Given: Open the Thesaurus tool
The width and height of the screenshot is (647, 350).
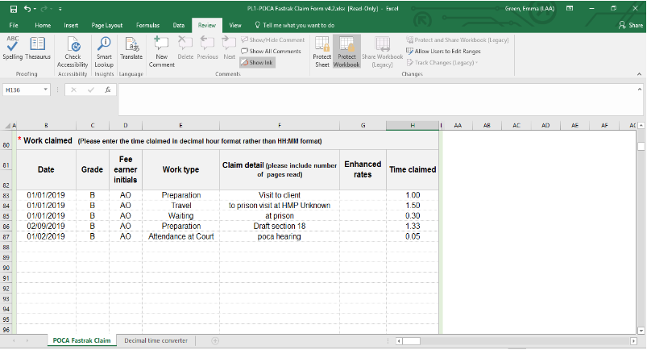Looking at the screenshot, I should 38,48.
